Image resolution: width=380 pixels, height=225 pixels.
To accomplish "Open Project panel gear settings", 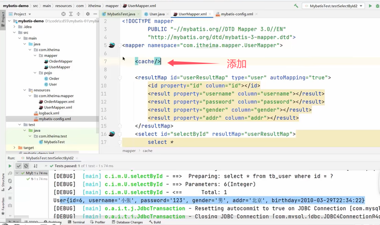I will point(88,14).
